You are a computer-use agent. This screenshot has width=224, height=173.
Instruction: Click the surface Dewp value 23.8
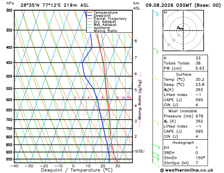200,85
